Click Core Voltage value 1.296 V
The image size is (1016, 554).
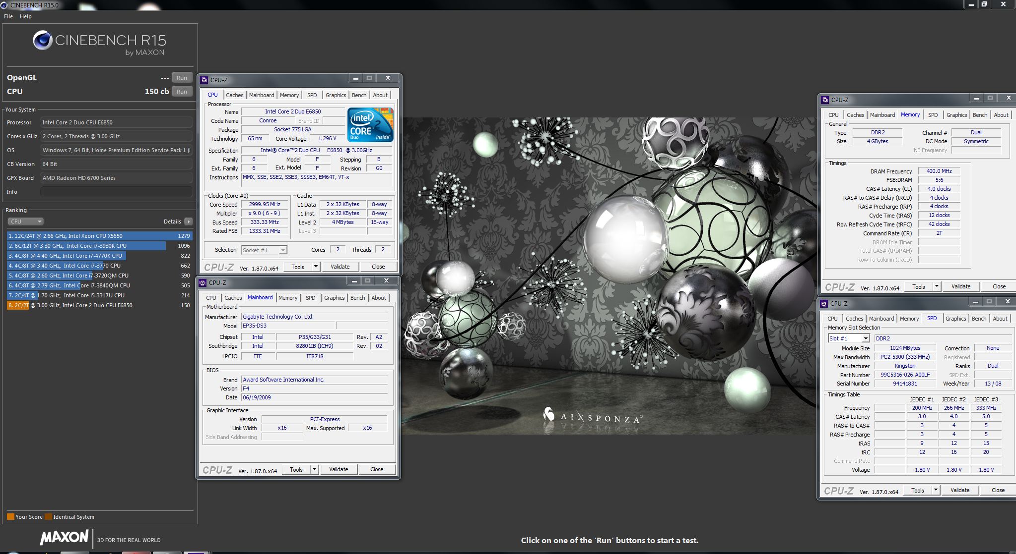pyautogui.click(x=327, y=138)
